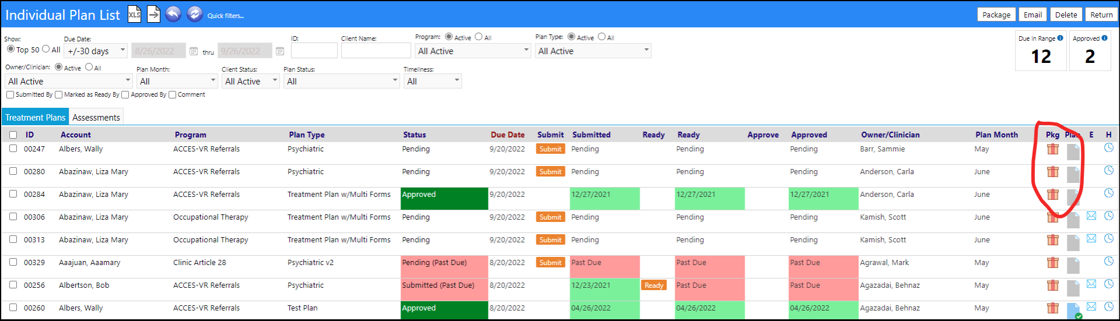The width and height of the screenshot is (1120, 321).
Task: View history clock icon for plan 00247
Action: 1109,148
